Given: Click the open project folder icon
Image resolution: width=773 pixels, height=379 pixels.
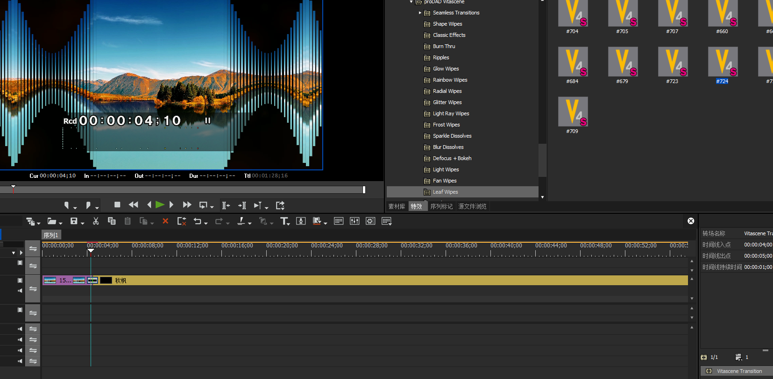Looking at the screenshot, I should 52,221.
